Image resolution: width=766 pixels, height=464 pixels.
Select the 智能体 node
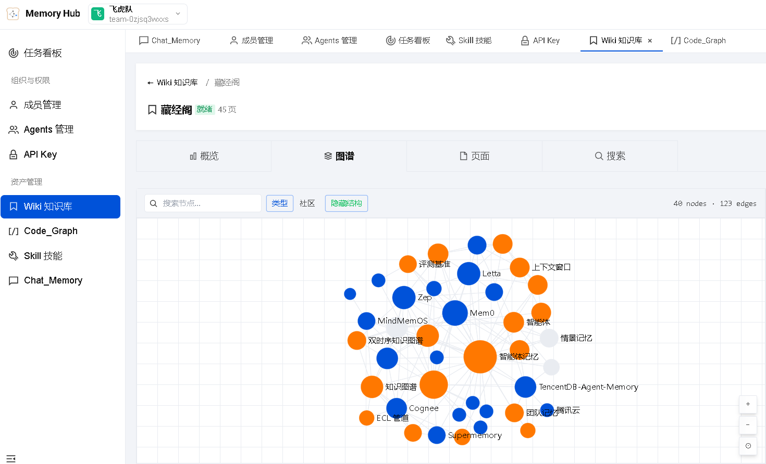(513, 323)
